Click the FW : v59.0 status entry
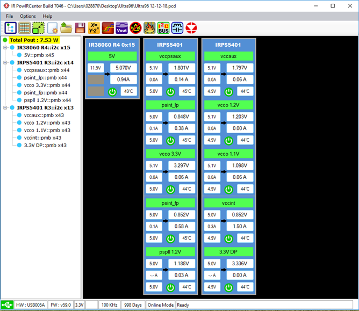 tap(61, 305)
